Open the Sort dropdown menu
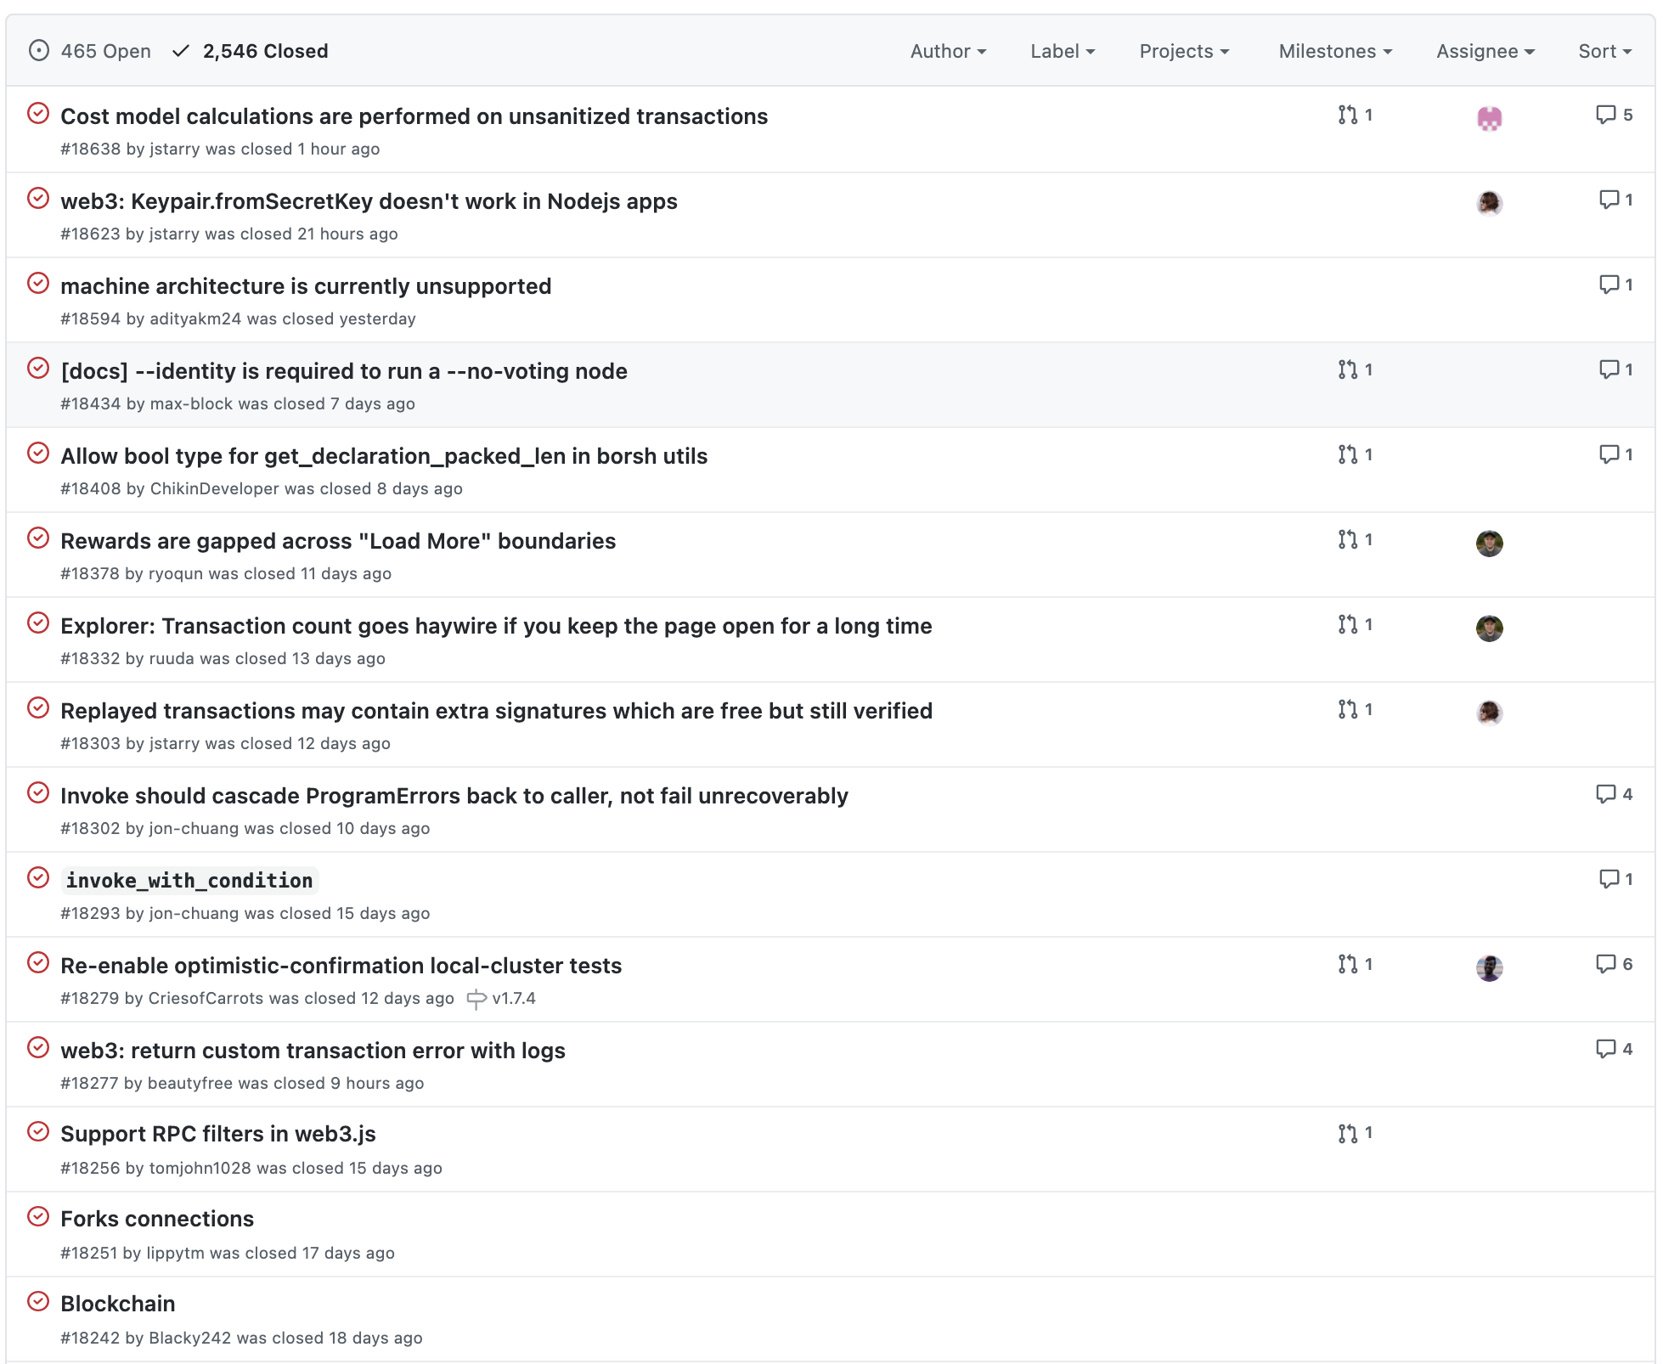1663x1364 pixels. 1604,51
